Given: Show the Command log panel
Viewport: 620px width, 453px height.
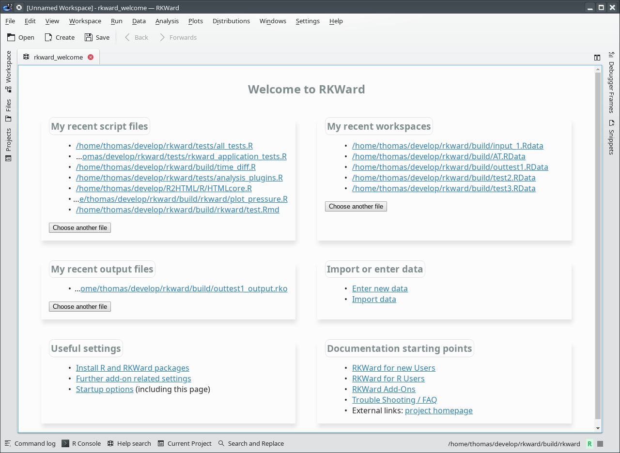Looking at the screenshot, I should click(30, 443).
